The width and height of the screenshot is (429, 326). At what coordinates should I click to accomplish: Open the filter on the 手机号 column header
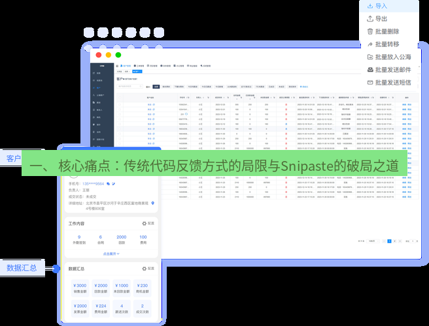(x=188, y=97)
